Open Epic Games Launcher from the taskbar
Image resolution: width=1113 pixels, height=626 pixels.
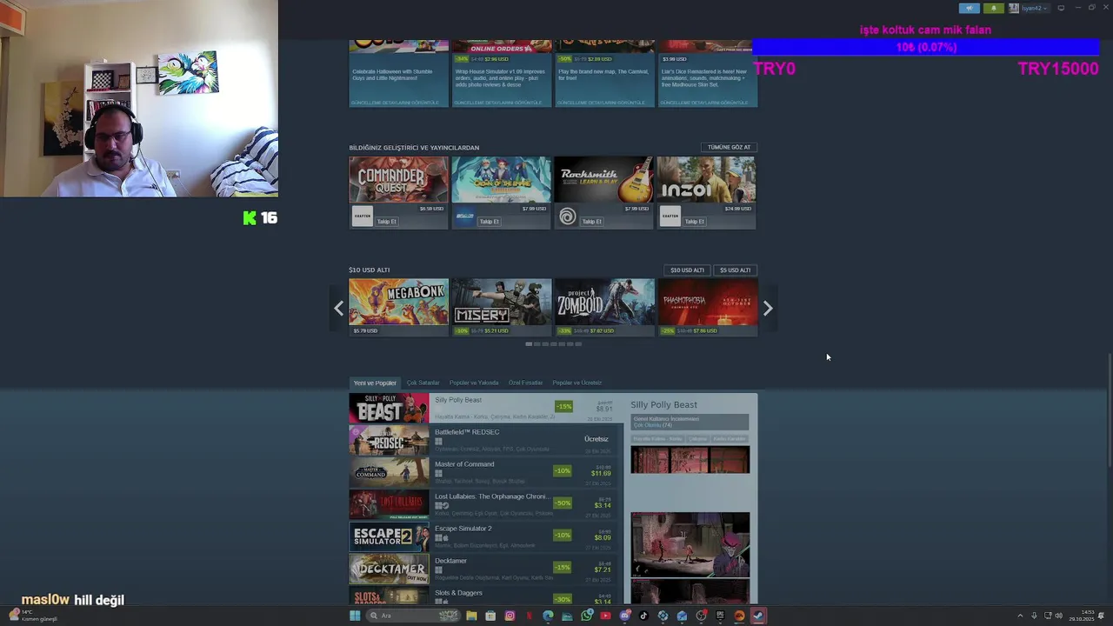pos(720,616)
